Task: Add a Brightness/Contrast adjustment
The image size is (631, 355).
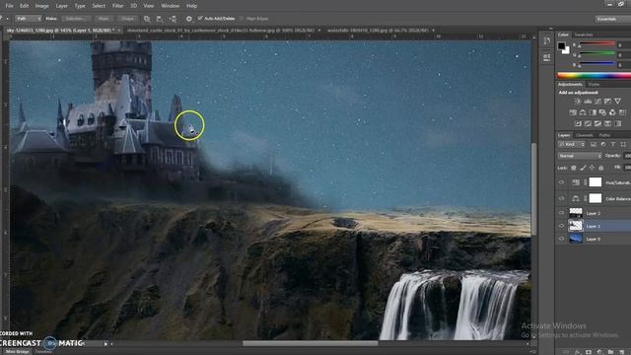Action: pyautogui.click(x=578, y=101)
